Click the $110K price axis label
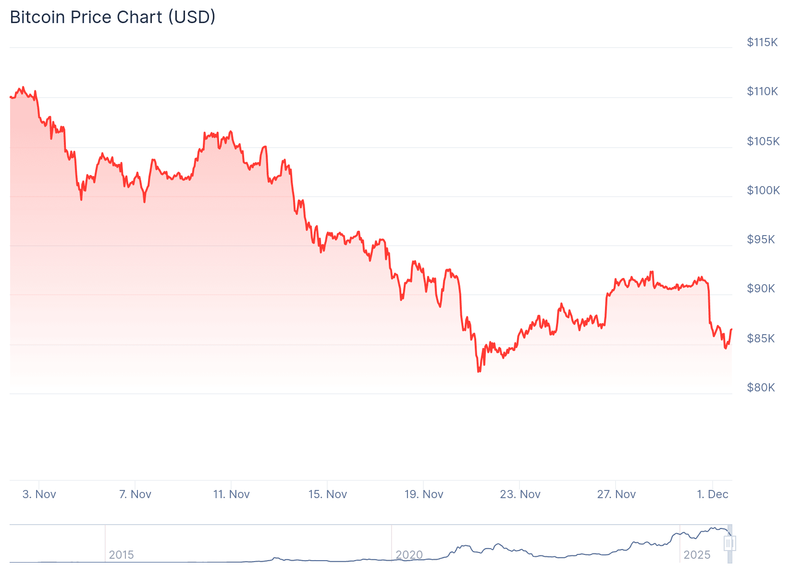 [x=762, y=91]
